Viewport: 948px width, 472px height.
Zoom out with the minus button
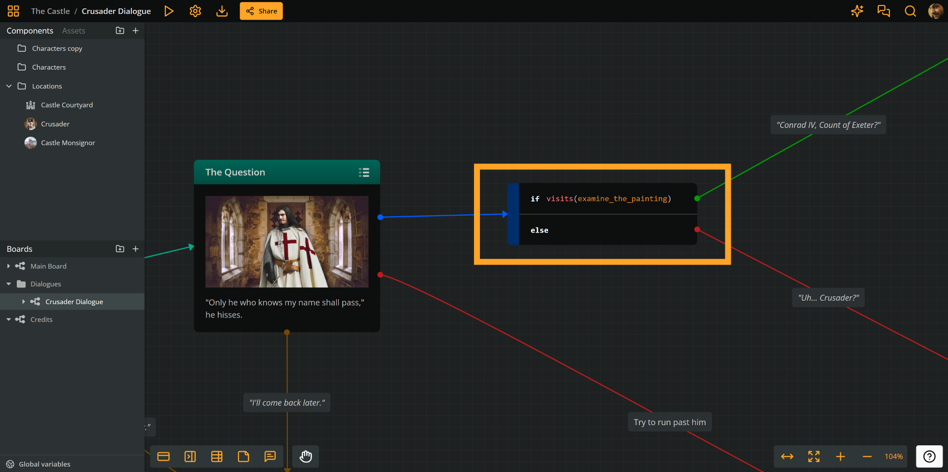[867, 457]
